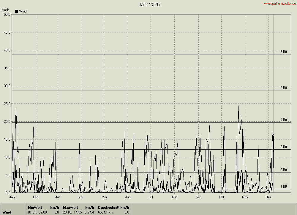Click the max value 'S 24.4'
The height and width of the screenshot is (215, 297).
[x=89, y=212]
